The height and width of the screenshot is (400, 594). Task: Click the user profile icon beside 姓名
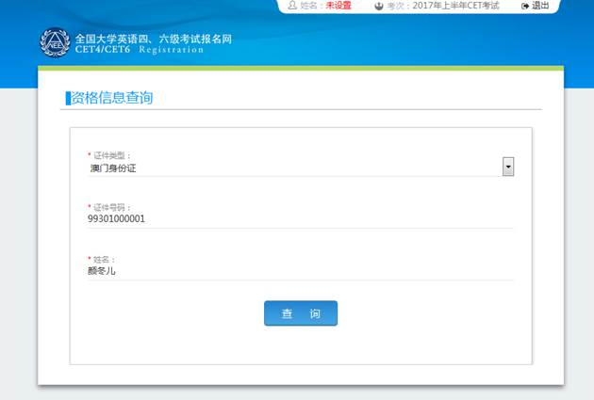pos(292,6)
